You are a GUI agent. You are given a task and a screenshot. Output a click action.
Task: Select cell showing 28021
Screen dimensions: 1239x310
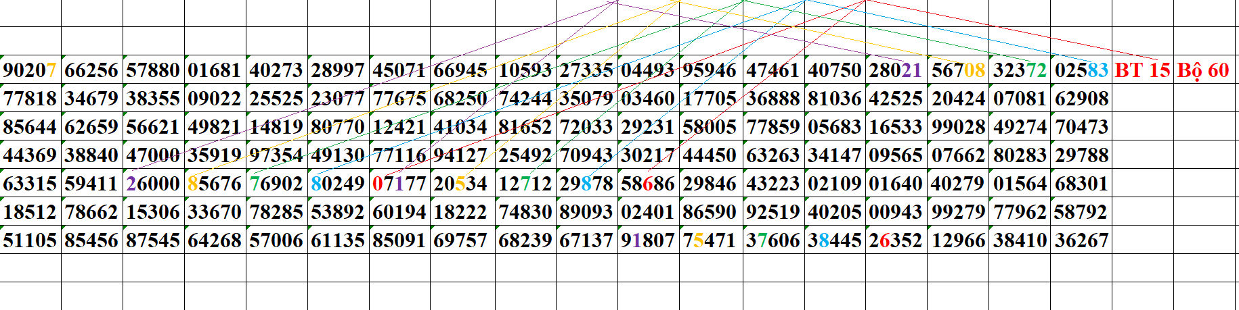coord(896,70)
